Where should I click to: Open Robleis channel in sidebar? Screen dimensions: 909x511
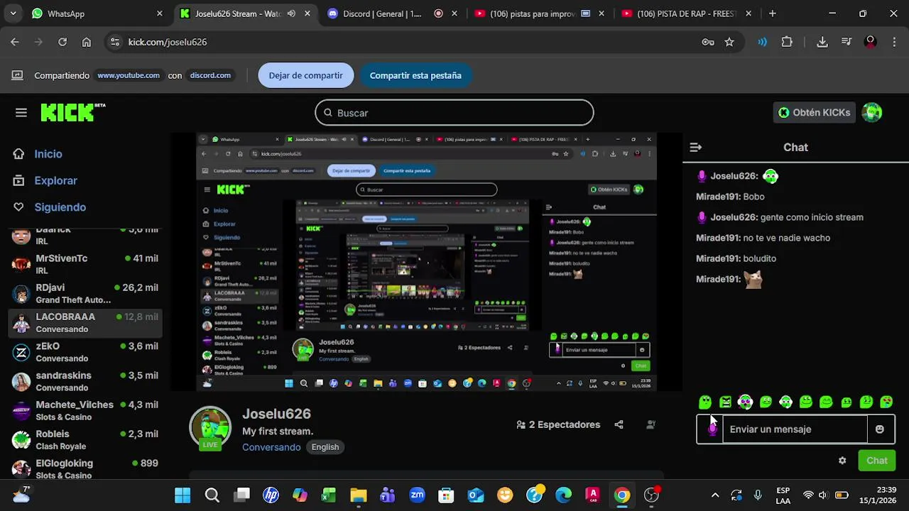[87, 439]
